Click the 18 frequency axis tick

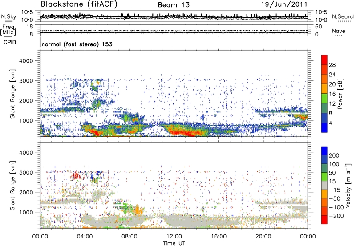(x=30, y=27)
